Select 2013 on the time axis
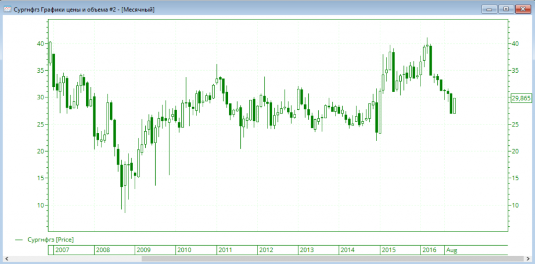This screenshot has width=535, height=264. coord(307,250)
